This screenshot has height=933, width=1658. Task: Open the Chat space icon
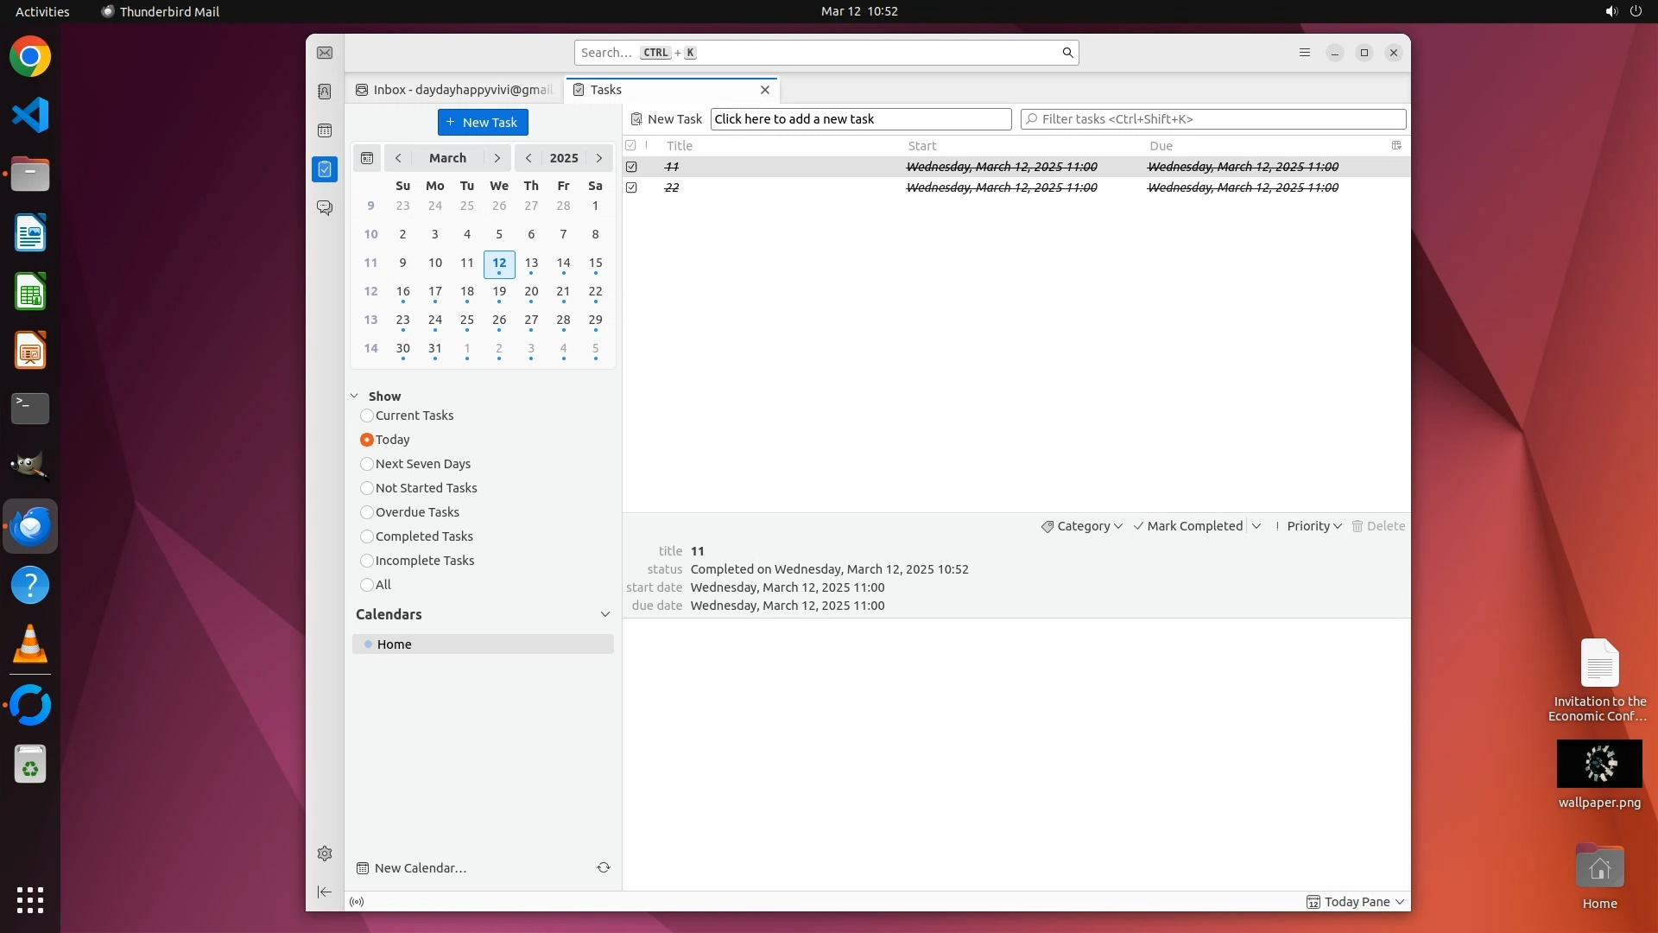click(325, 208)
